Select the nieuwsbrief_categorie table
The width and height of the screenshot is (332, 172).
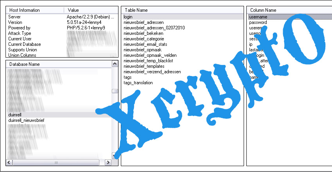point(144,39)
